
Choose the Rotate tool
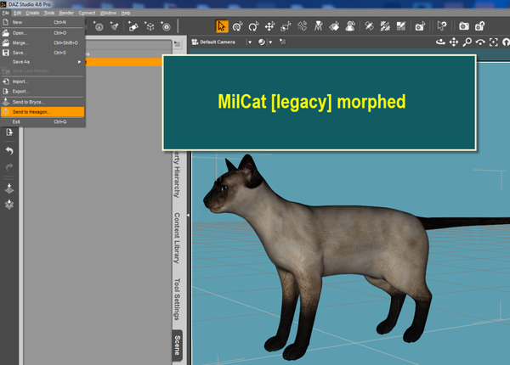[x=253, y=26]
